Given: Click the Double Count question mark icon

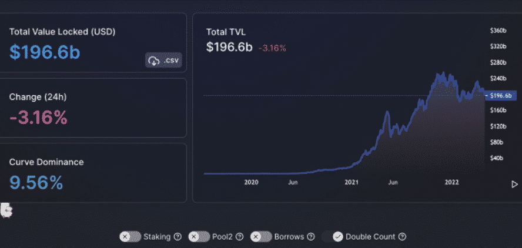Looking at the screenshot, I should [402, 237].
